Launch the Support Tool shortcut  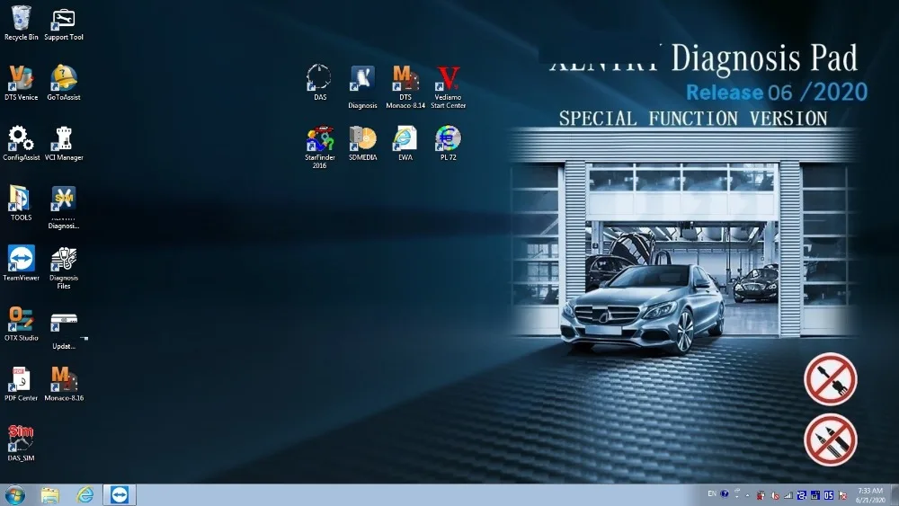point(64,23)
